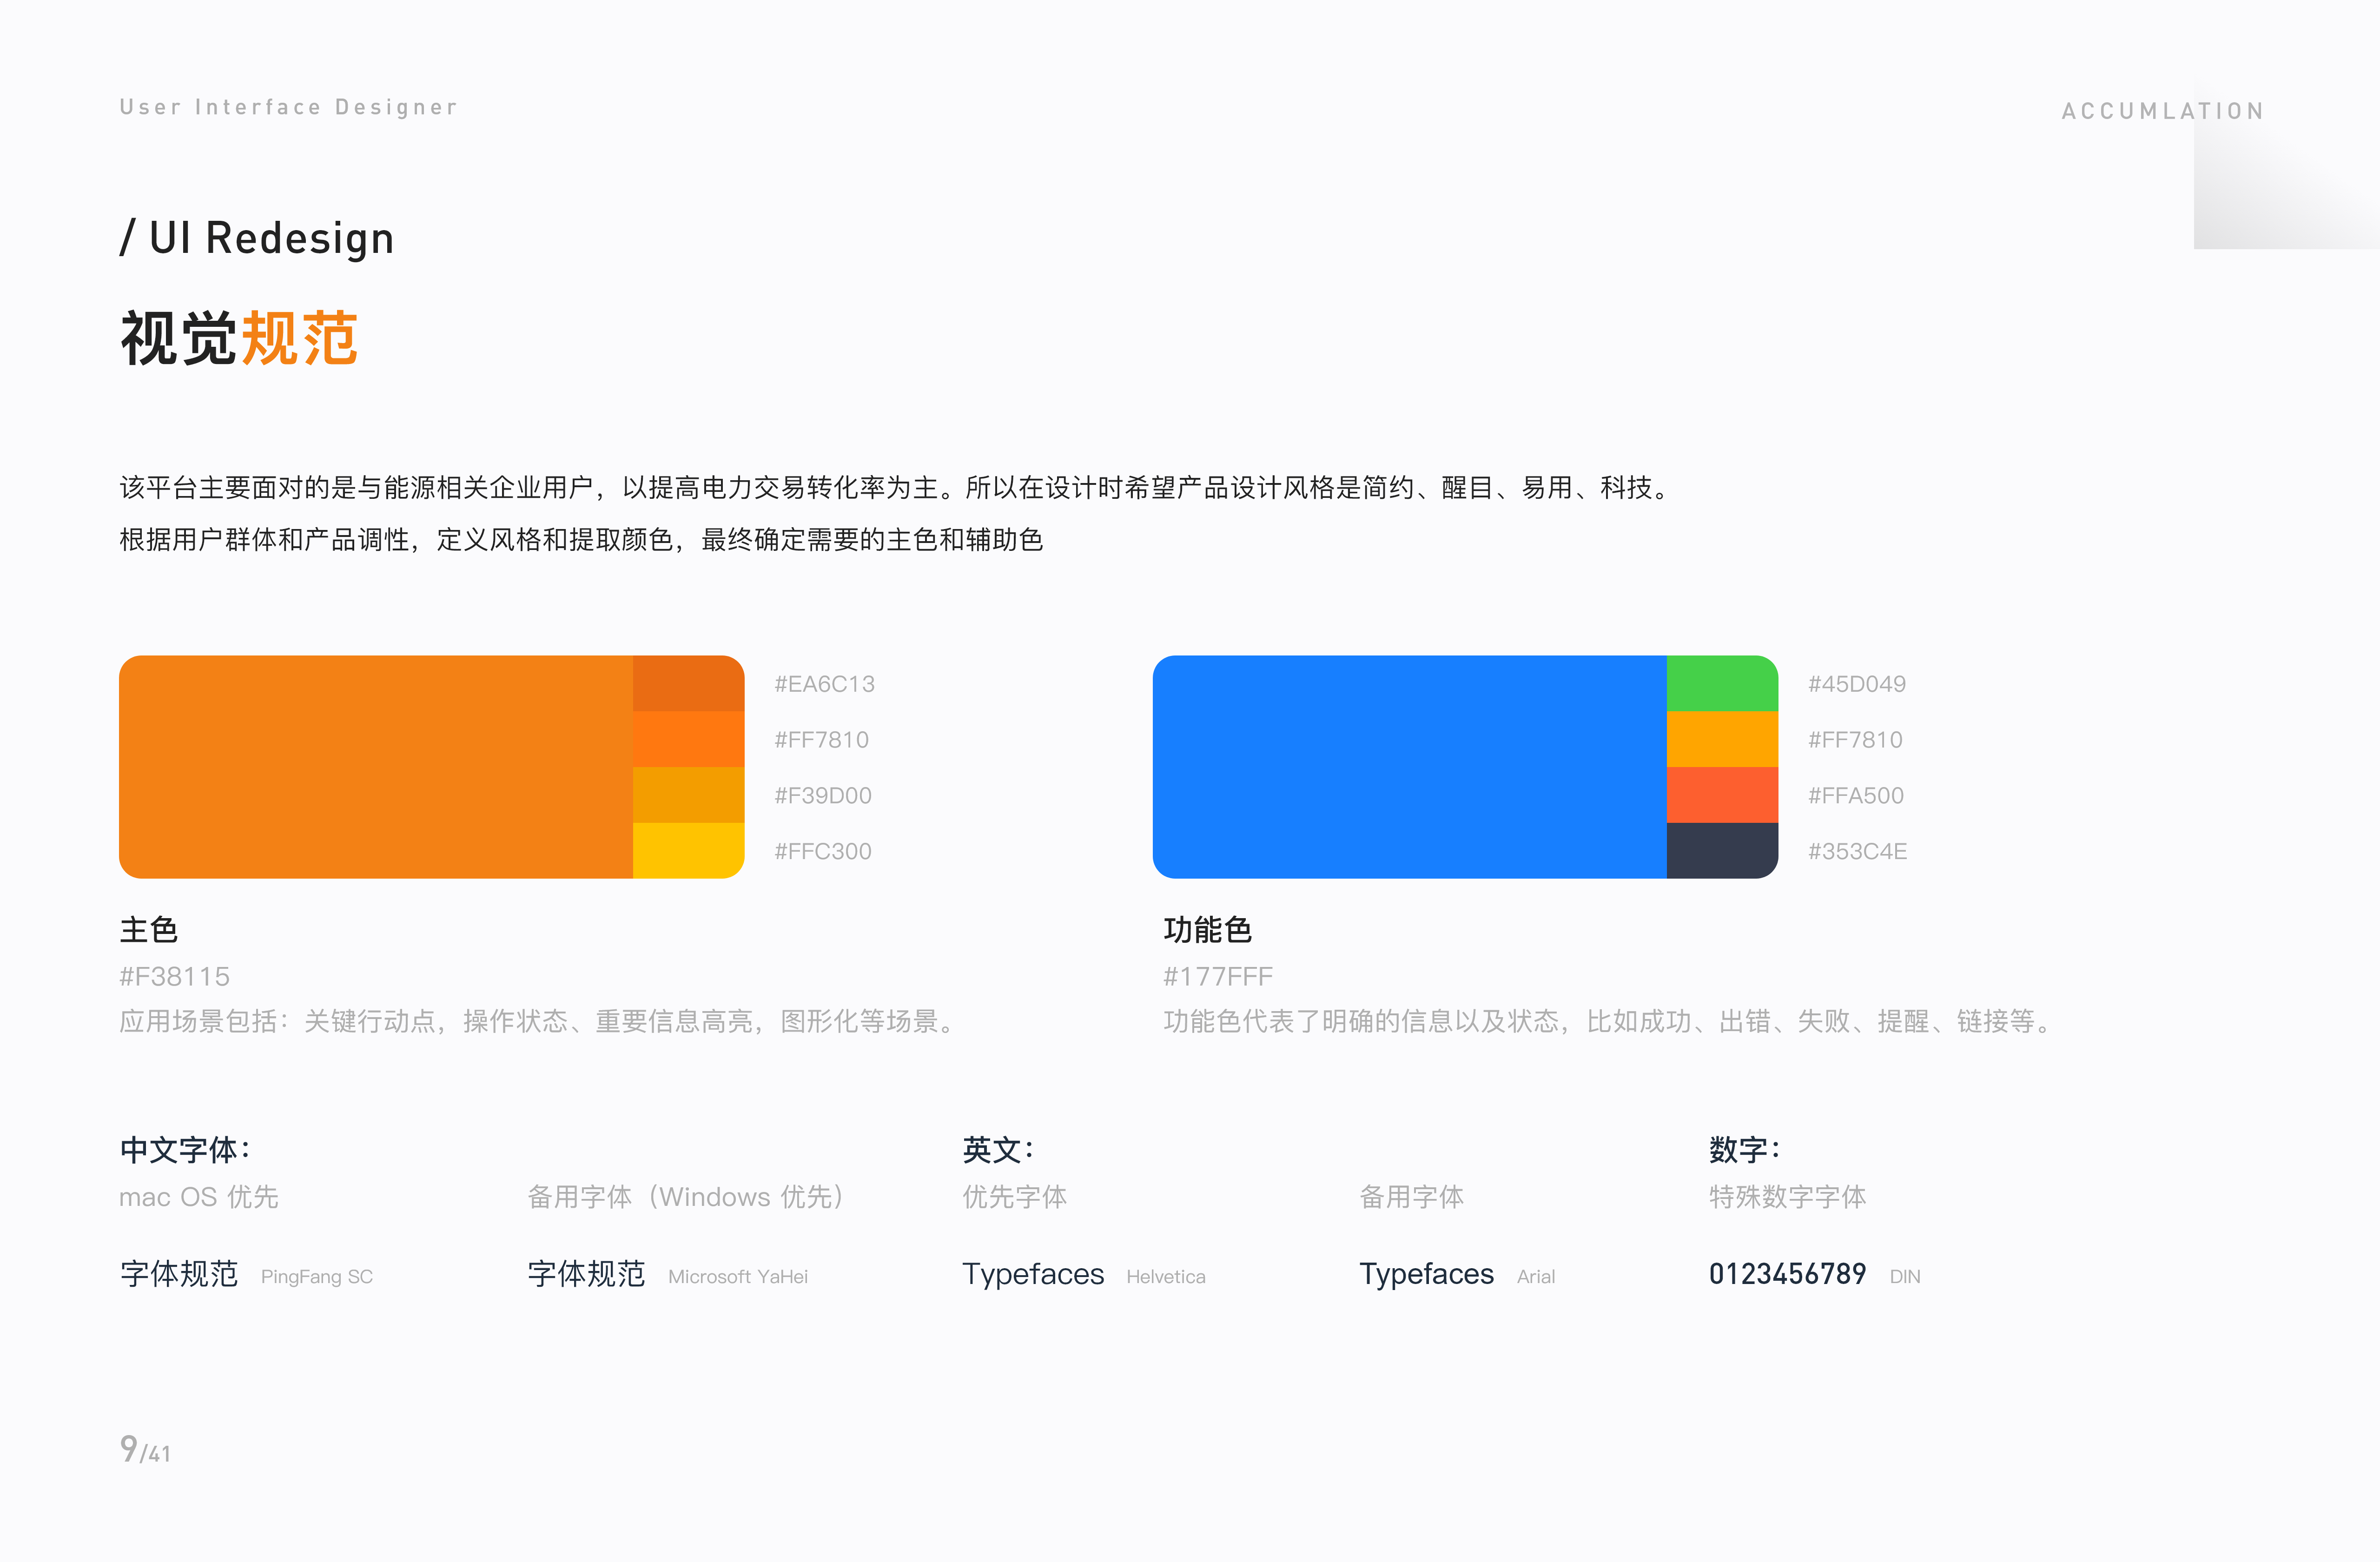This screenshot has width=2380, height=1562.
Task: Click the ACCUMLATION header text
Action: [x=2162, y=111]
